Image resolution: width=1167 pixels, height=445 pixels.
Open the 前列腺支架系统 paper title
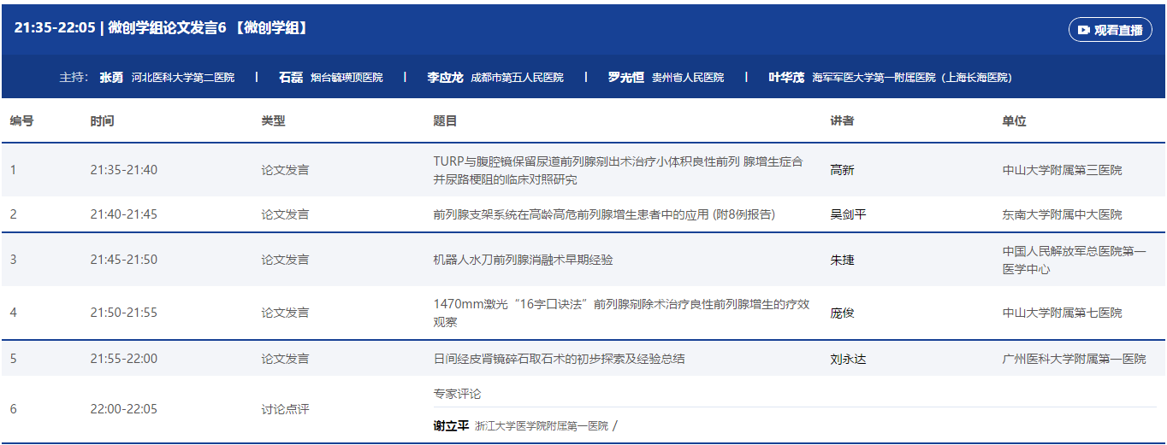[x=604, y=214]
